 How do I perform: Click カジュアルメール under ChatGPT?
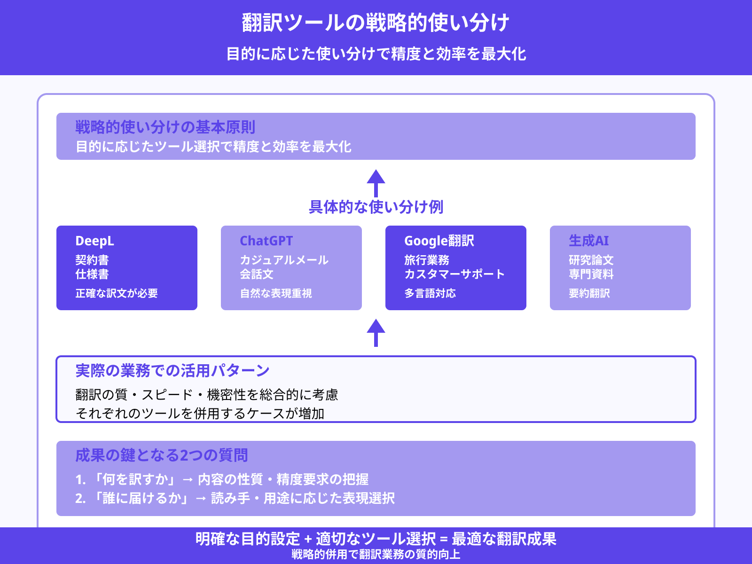pyautogui.click(x=284, y=260)
